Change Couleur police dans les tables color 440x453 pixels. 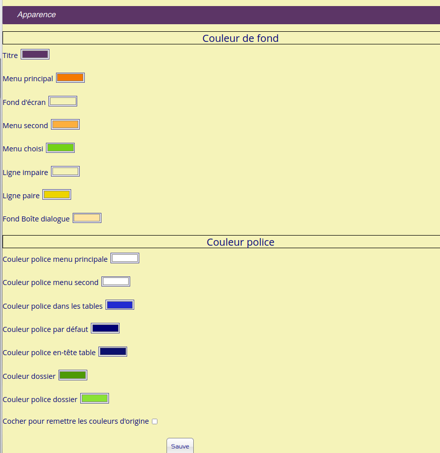(x=120, y=305)
